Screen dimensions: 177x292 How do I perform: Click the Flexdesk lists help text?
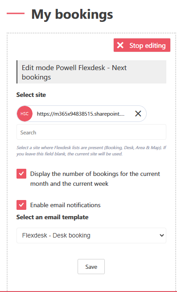91,151
